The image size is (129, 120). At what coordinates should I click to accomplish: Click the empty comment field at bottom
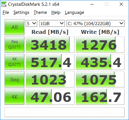[64, 112]
